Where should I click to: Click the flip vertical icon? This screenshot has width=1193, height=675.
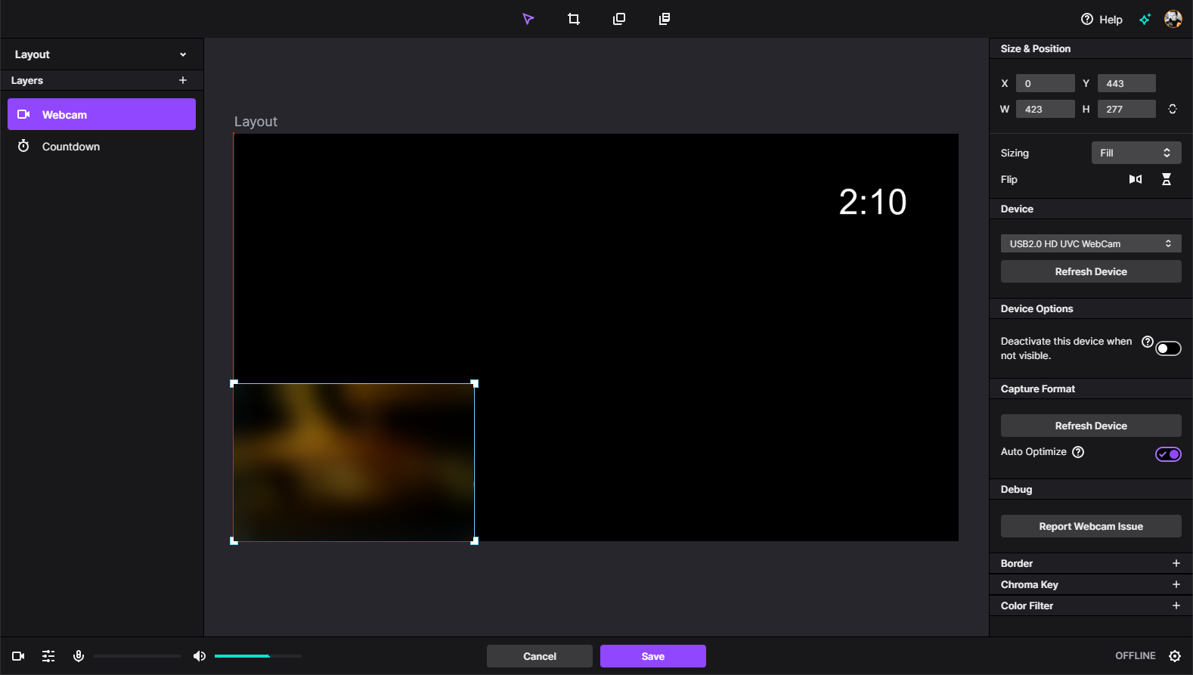(1167, 179)
